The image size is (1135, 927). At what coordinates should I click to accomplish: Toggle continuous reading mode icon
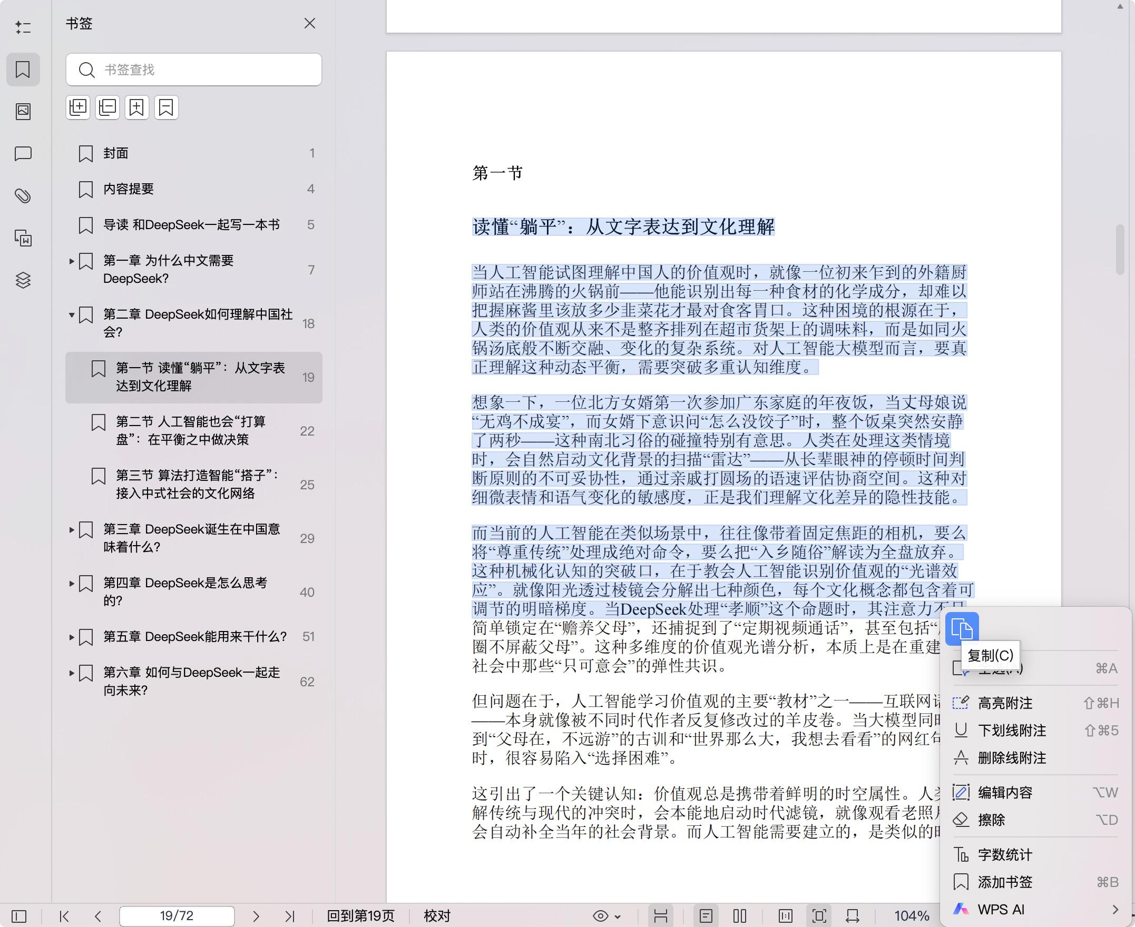(x=661, y=916)
